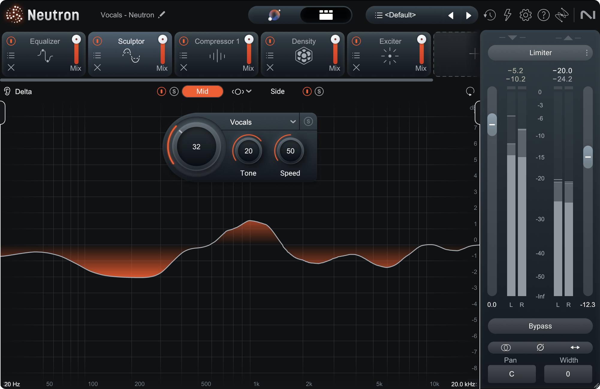Expand the output meter up triangle

pos(568,37)
